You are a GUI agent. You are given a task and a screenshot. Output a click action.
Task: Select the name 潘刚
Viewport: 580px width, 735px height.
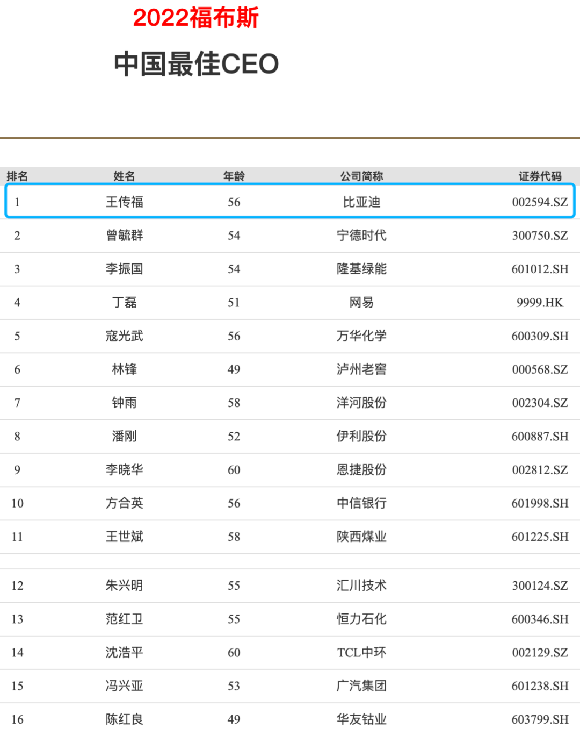point(124,436)
